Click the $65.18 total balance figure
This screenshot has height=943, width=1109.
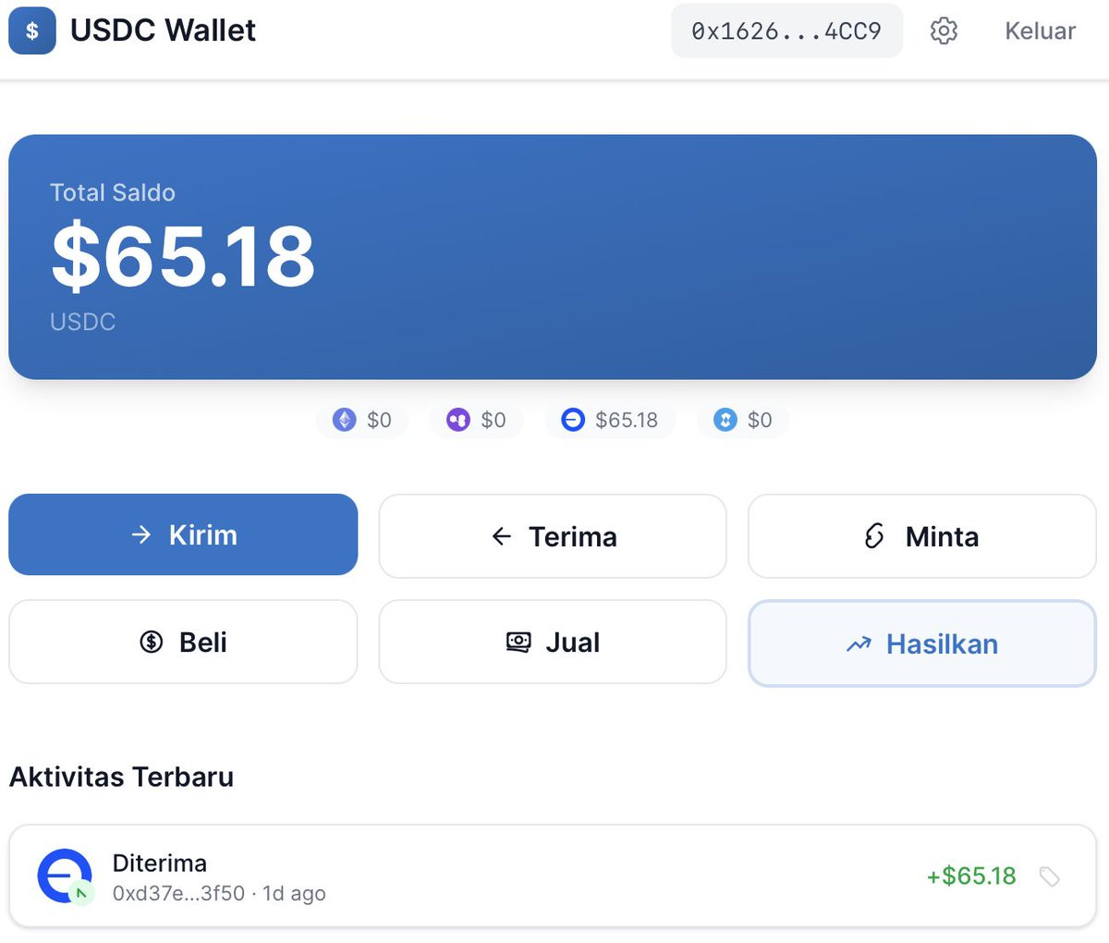point(183,256)
